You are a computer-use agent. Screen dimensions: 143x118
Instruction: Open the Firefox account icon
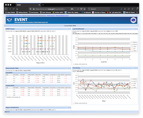click(x=132, y=9)
